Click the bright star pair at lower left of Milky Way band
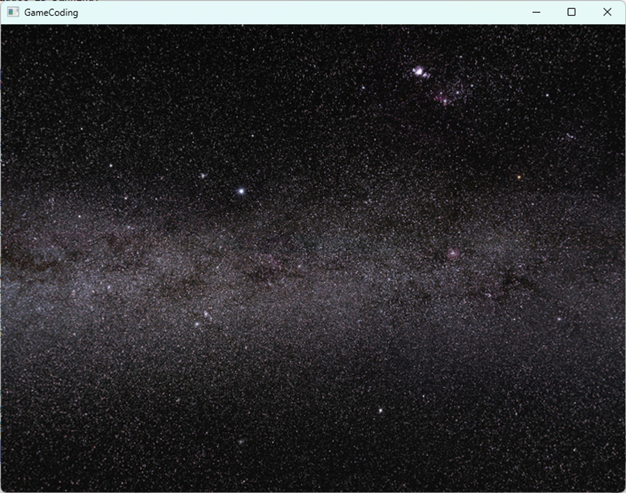 (202, 319)
